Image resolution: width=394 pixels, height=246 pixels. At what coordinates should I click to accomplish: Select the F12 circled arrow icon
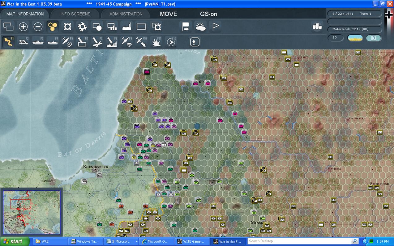pos(171,41)
